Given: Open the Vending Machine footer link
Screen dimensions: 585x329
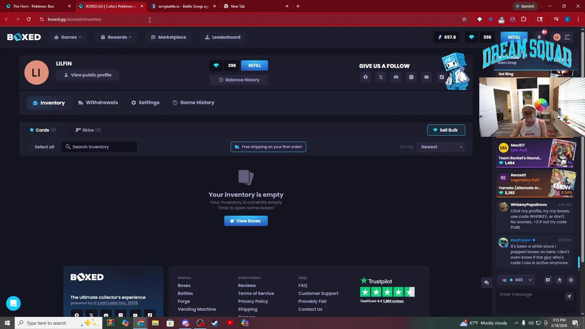Looking at the screenshot, I should 197,309.
